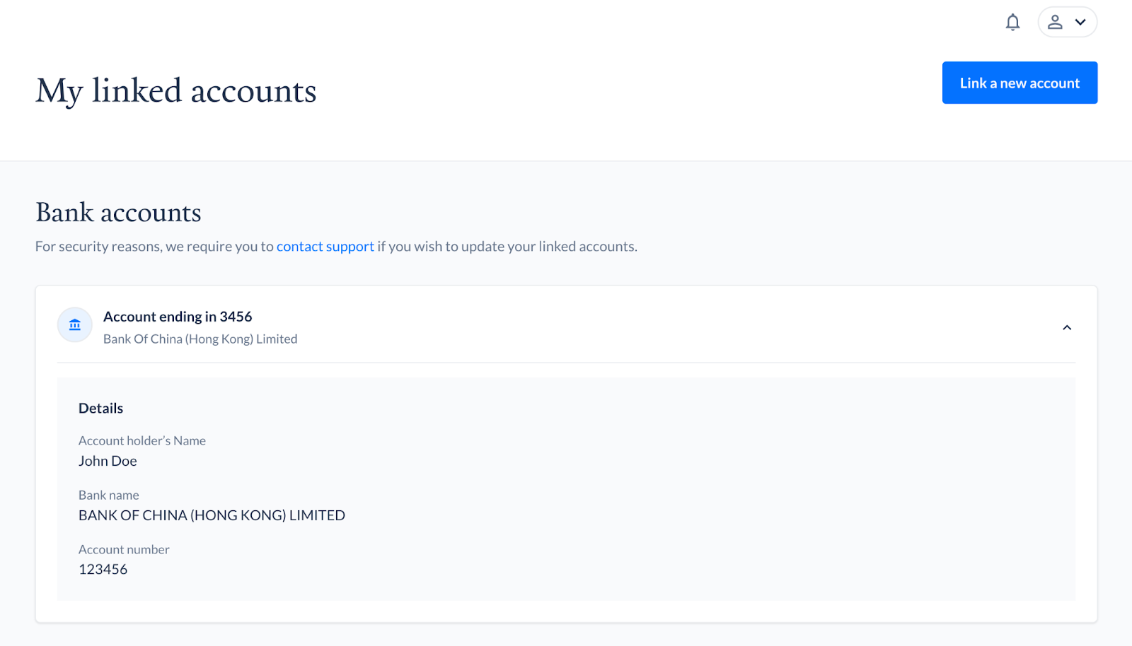Image resolution: width=1132 pixels, height=646 pixels.
Task: Expand the profile menu chevron
Action: click(1080, 22)
